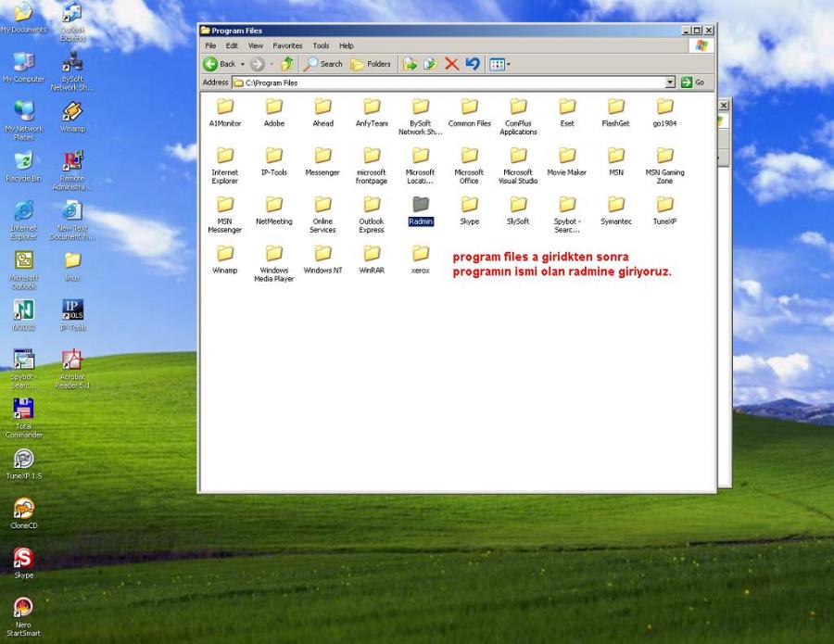Open the linux folder on the desktop
834x644 pixels.
pos(72,266)
